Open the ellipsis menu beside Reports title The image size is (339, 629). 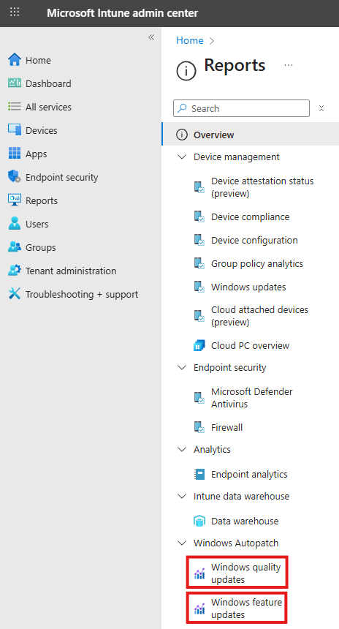[x=288, y=65]
